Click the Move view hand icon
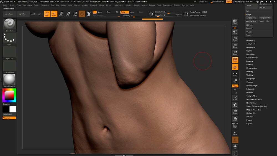277x156 pixels. pyautogui.click(x=235, y=105)
